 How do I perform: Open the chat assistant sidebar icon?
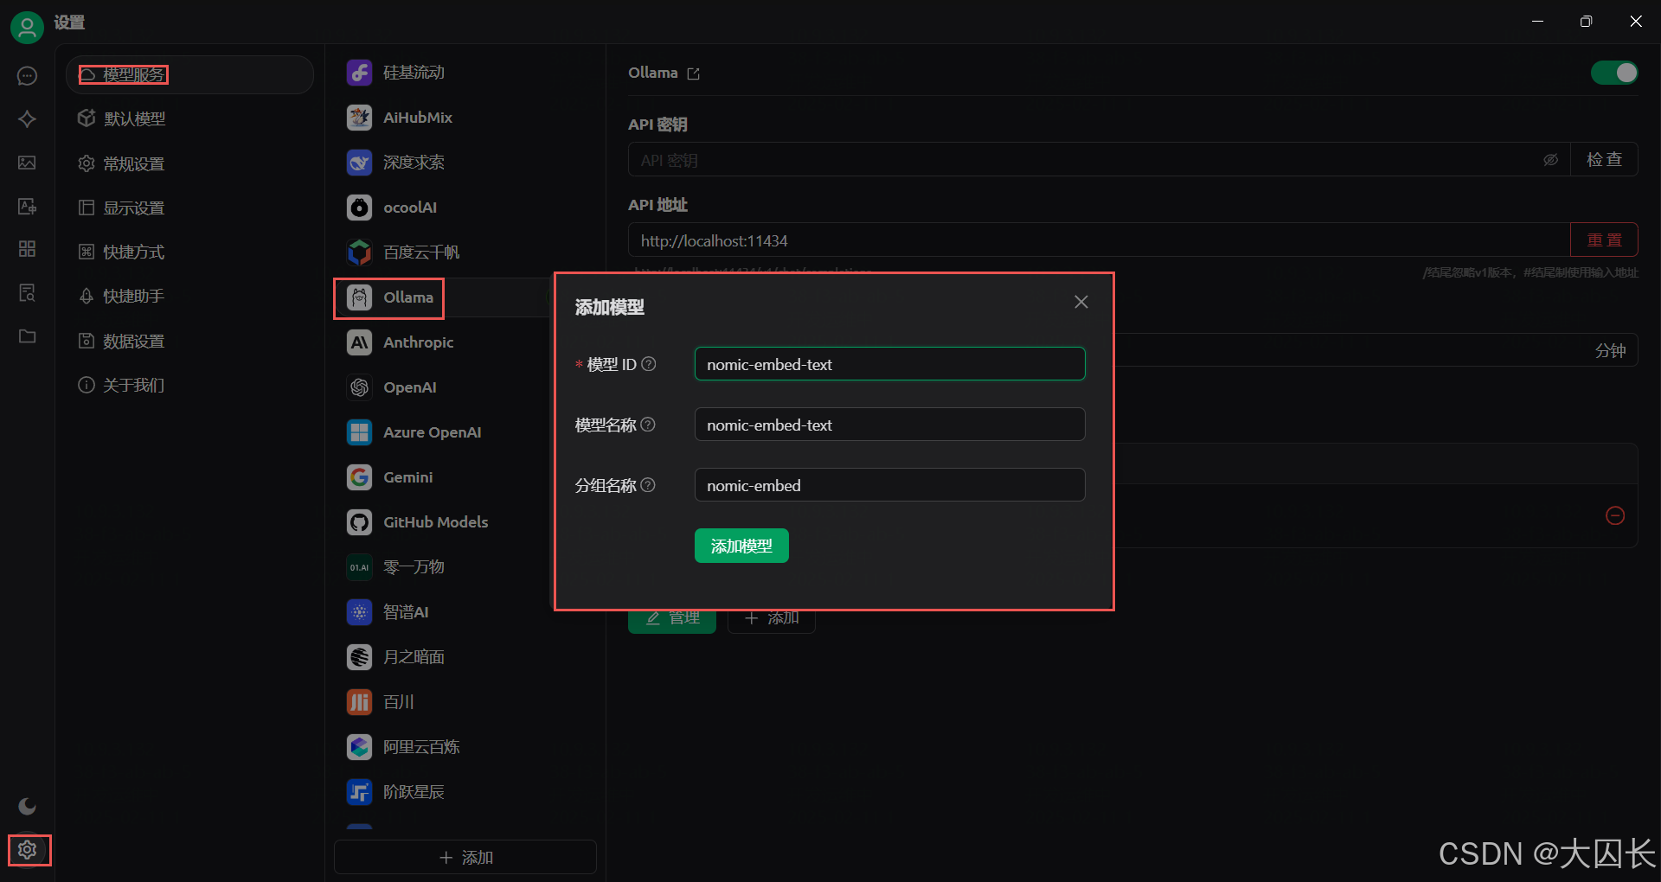[x=27, y=76]
